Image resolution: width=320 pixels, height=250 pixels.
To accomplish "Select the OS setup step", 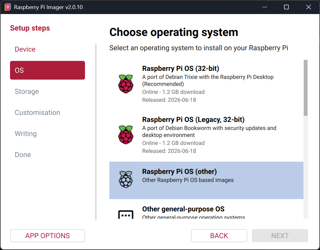I will [x=47, y=70].
